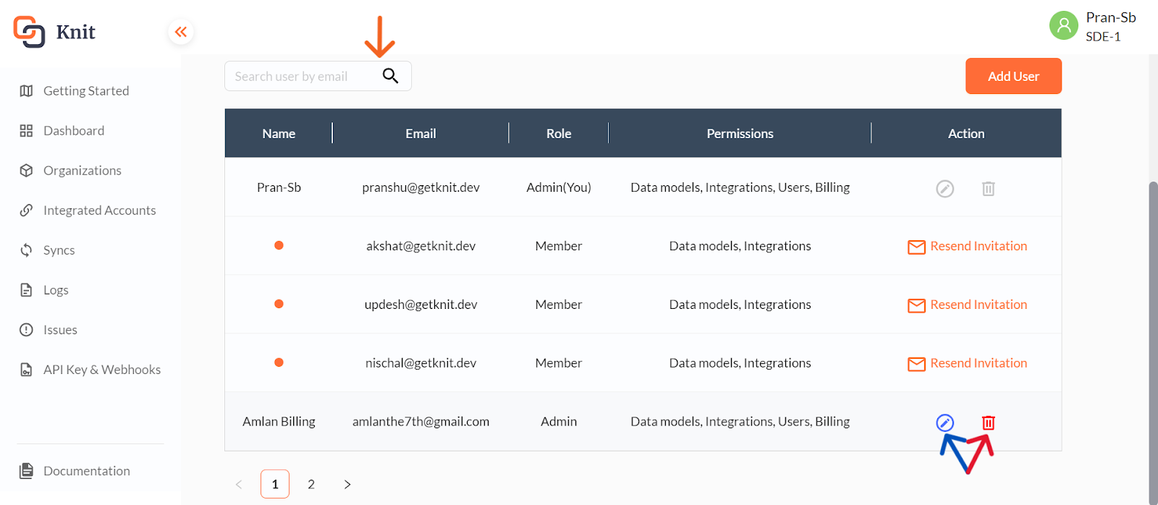The height and width of the screenshot is (505, 1158).
Task: Collapse the sidebar with double-chevron button
Action: [x=181, y=32]
